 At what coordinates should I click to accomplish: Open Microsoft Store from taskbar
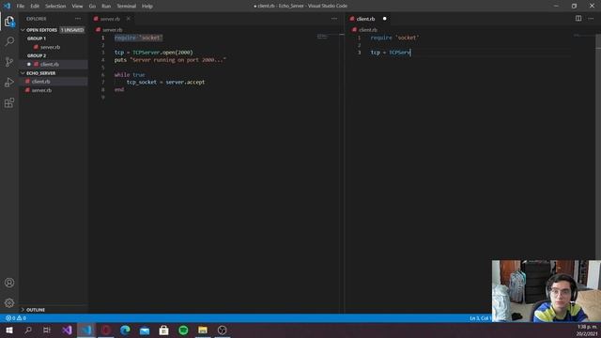(163, 330)
